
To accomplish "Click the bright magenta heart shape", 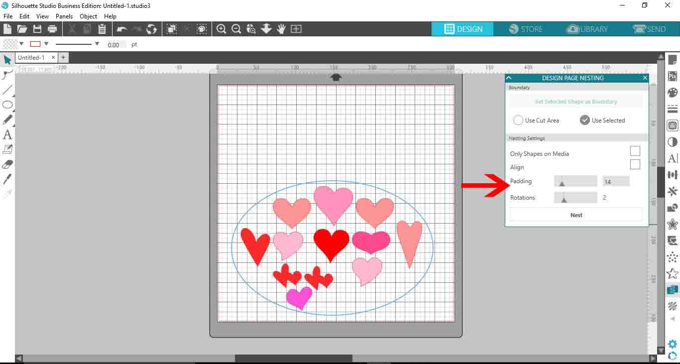I will coord(299,298).
